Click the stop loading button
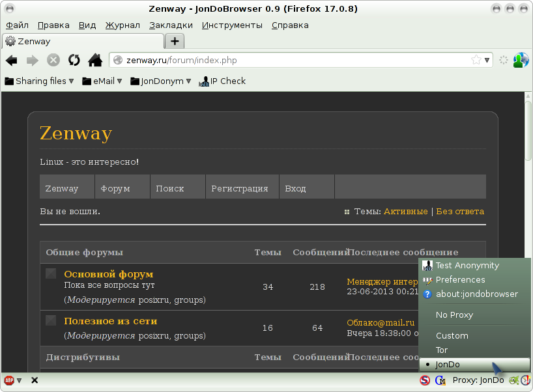Image resolution: width=533 pixels, height=392 pixels. point(53,60)
